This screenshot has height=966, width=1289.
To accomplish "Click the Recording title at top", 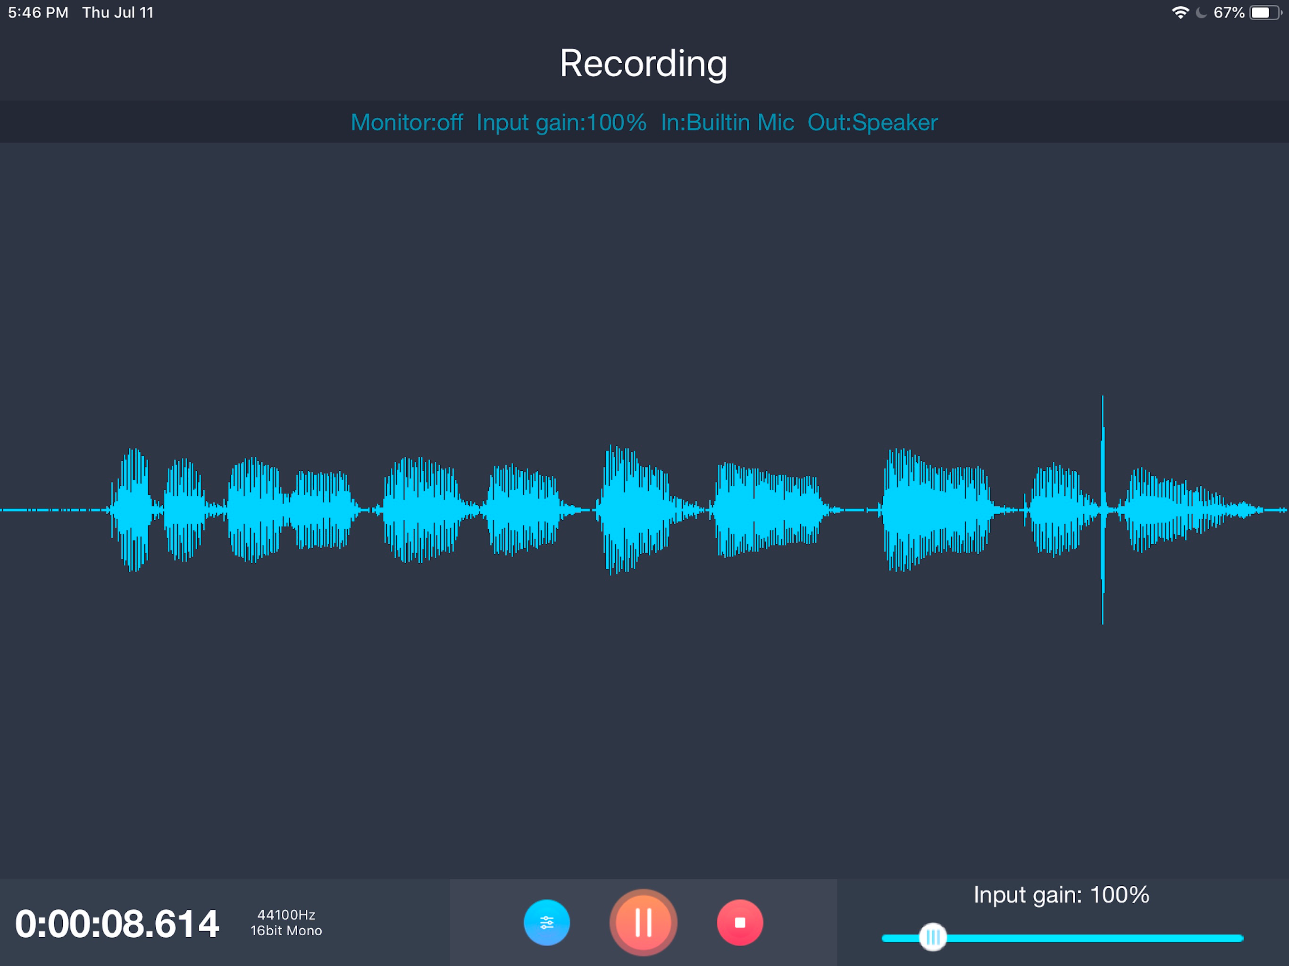I will pyautogui.click(x=644, y=63).
